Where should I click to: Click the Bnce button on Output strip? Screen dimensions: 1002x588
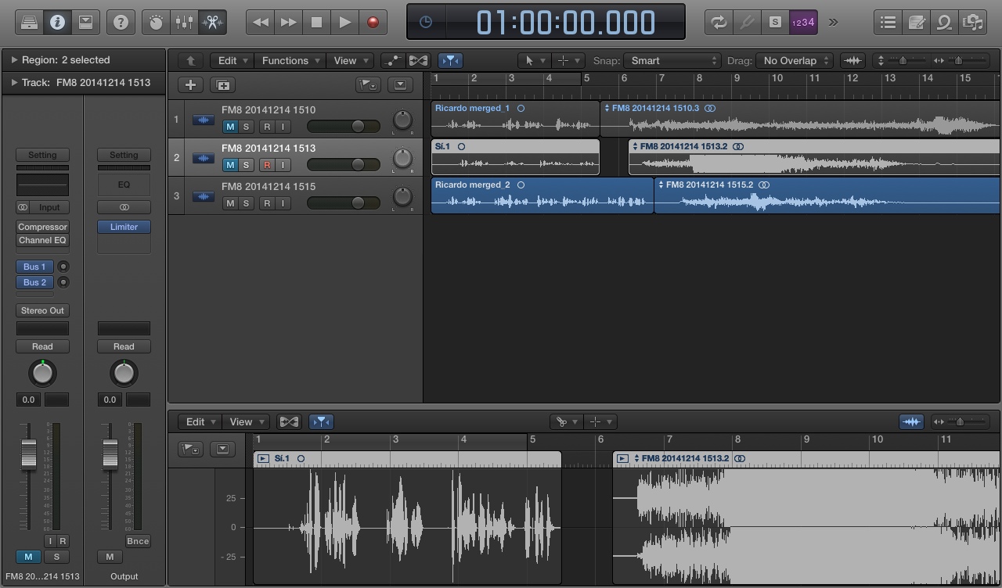138,541
